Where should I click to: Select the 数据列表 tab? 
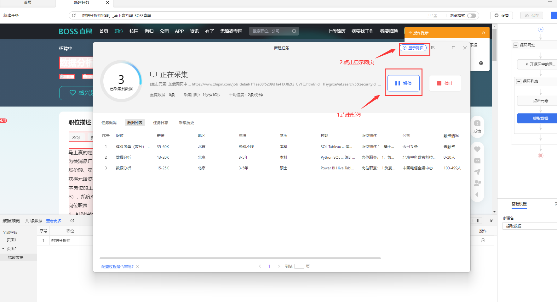tap(135, 123)
